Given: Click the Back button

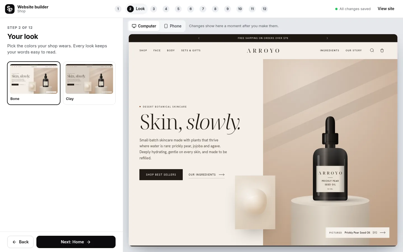Looking at the screenshot, I should (20, 242).
